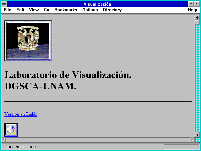The image size is (201, 151).
Task: Click the Document: Done status text
Action: pos(20,147)
